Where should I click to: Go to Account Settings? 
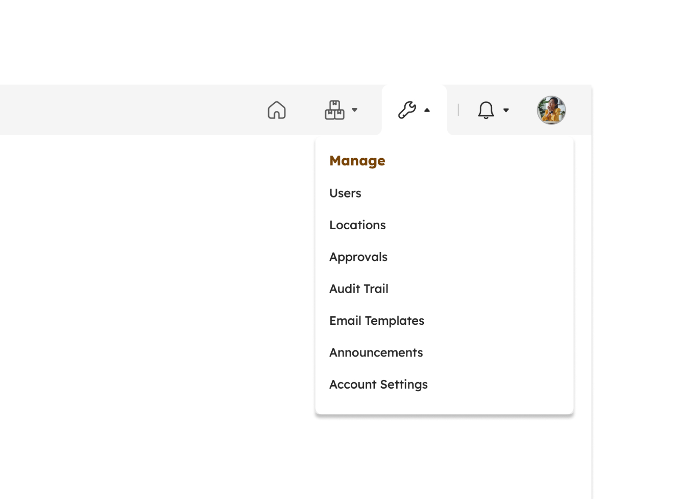pos(378,384)
